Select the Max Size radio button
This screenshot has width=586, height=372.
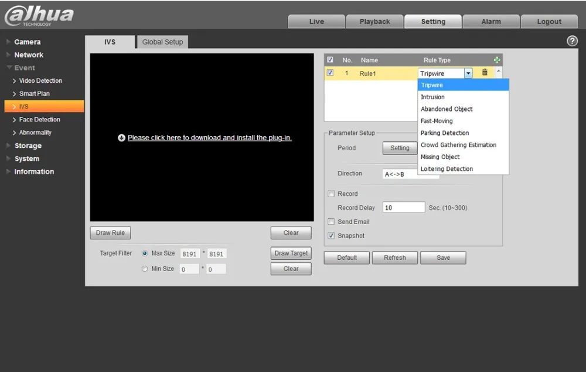145,253
